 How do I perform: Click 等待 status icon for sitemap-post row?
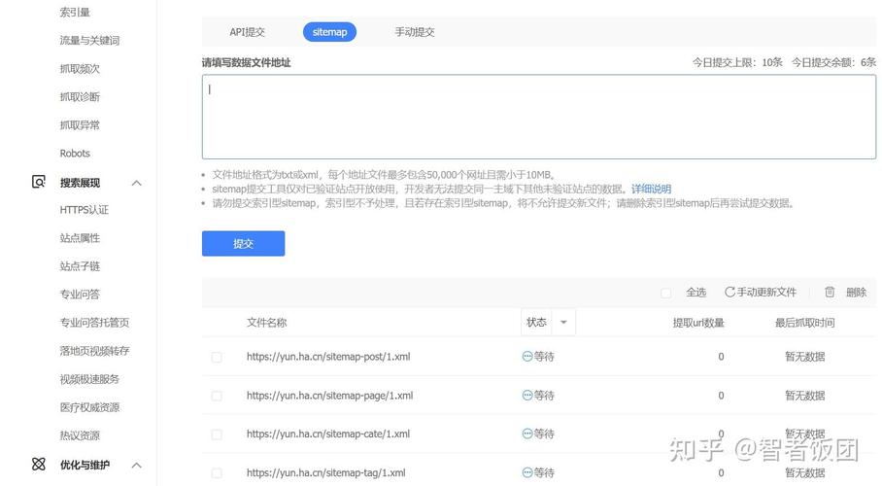click(527, 357)
